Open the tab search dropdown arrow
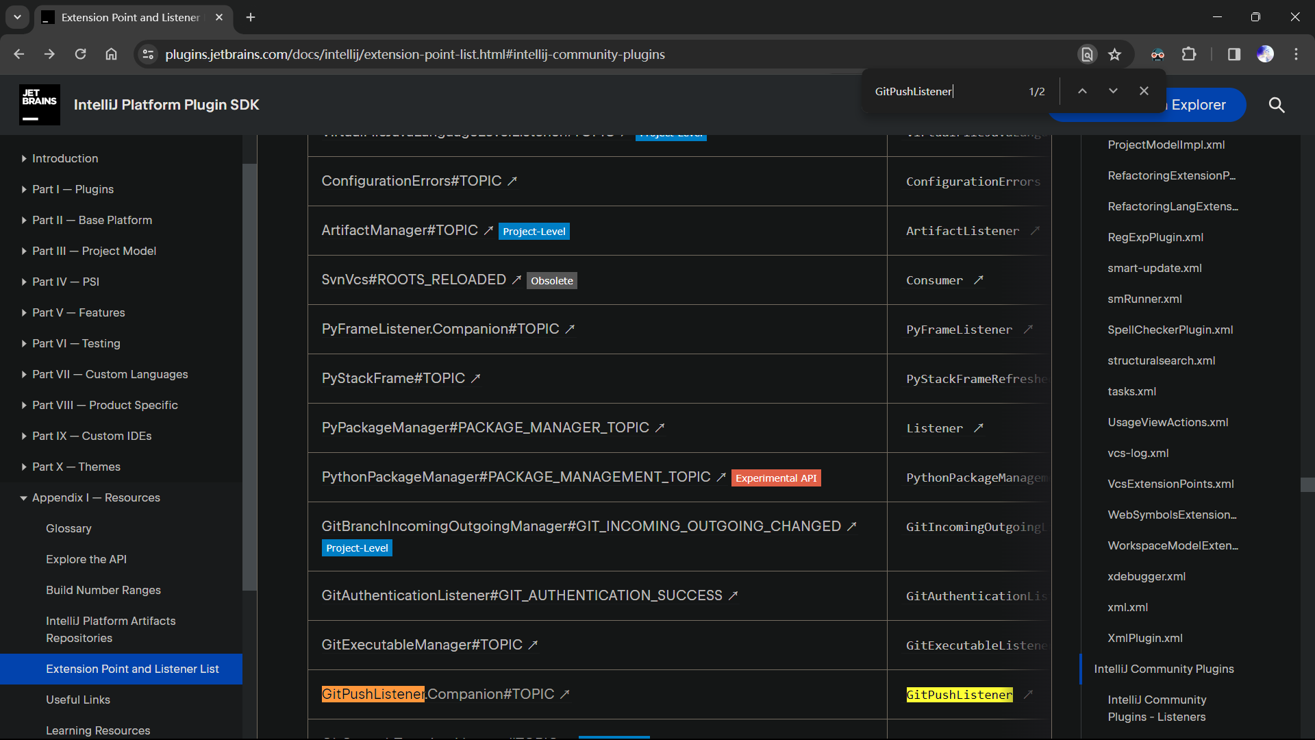Viewport: 1315px width, 740px height. tap(17, 17)
